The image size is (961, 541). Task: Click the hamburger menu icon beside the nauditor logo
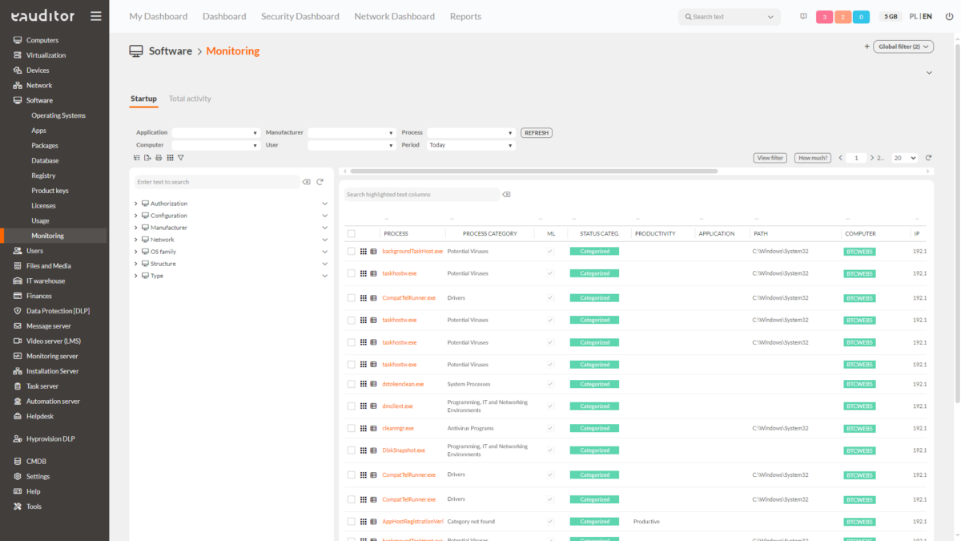pyautogui.click(x=96, y=15)
